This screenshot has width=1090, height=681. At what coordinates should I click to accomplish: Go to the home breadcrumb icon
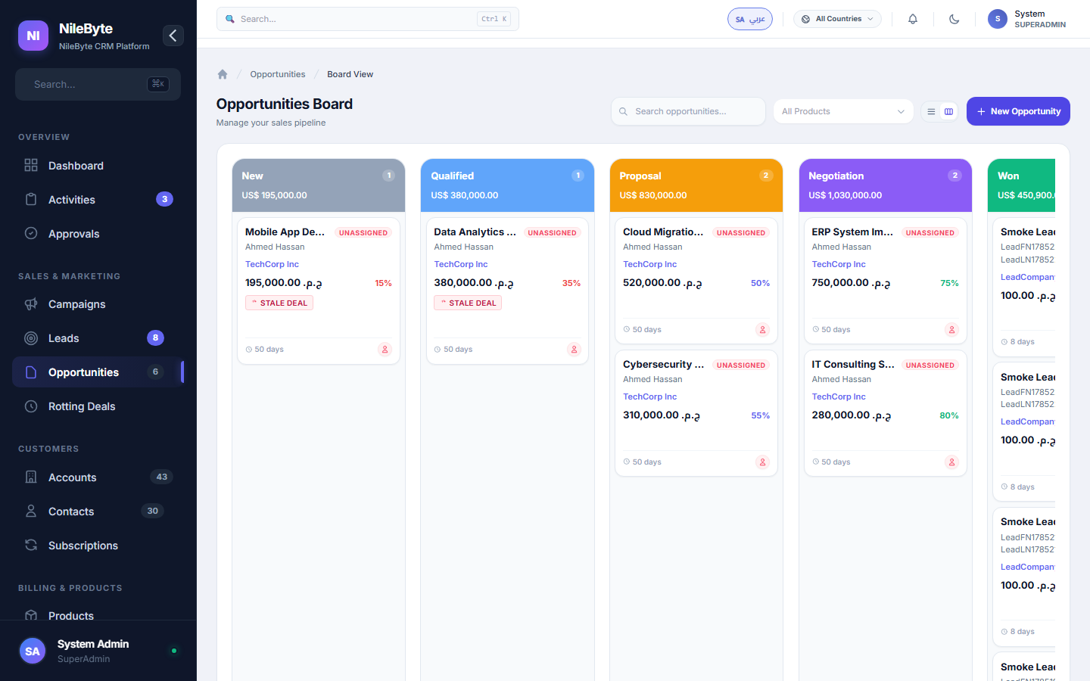(x=223, y=74)
